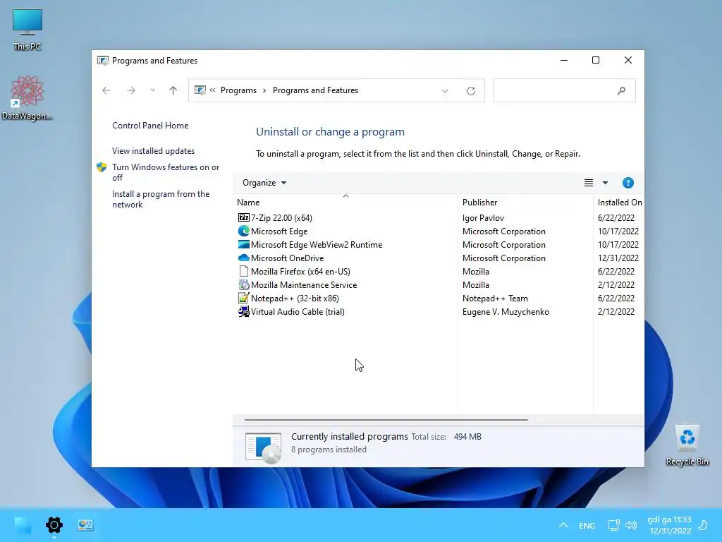The image size is (722, 542).
Task: Go forward with the right arrow
Action: (130, 90)
